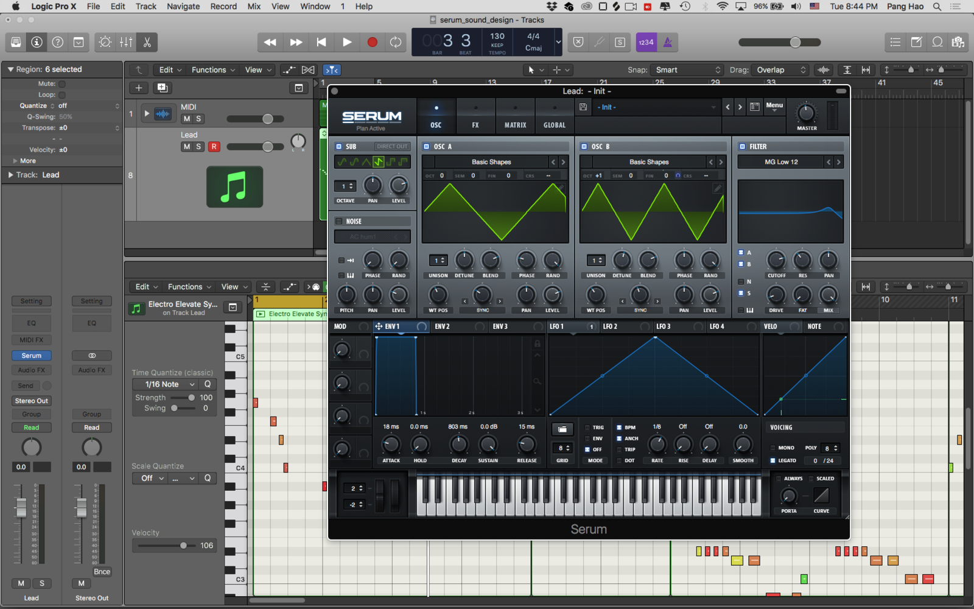
Task: Select next Serum preset arrow
Action: point(740,107)
